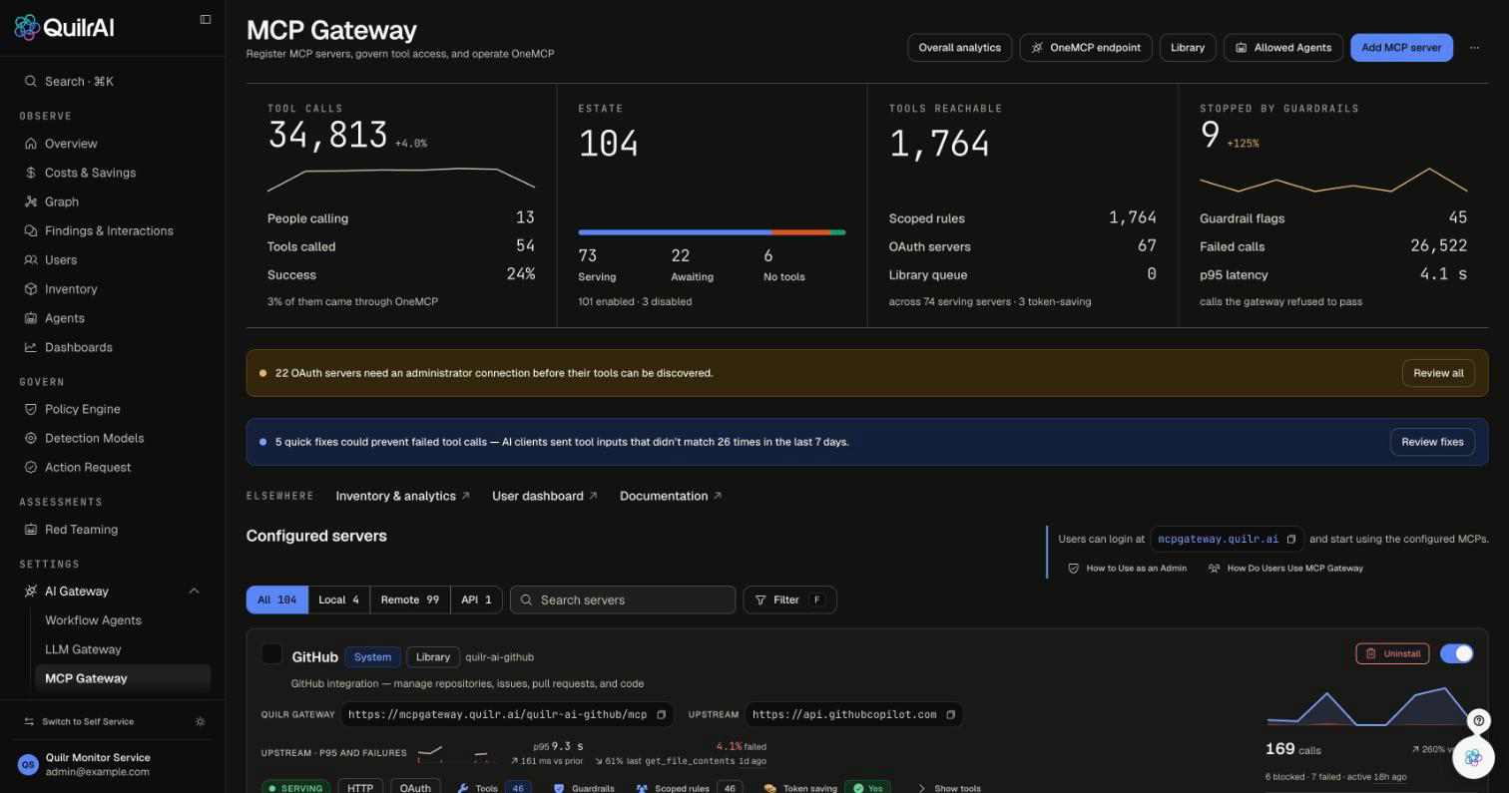The image size is (1509, 793).
Task: Open help question mark icon
Action: [1479, 720]
